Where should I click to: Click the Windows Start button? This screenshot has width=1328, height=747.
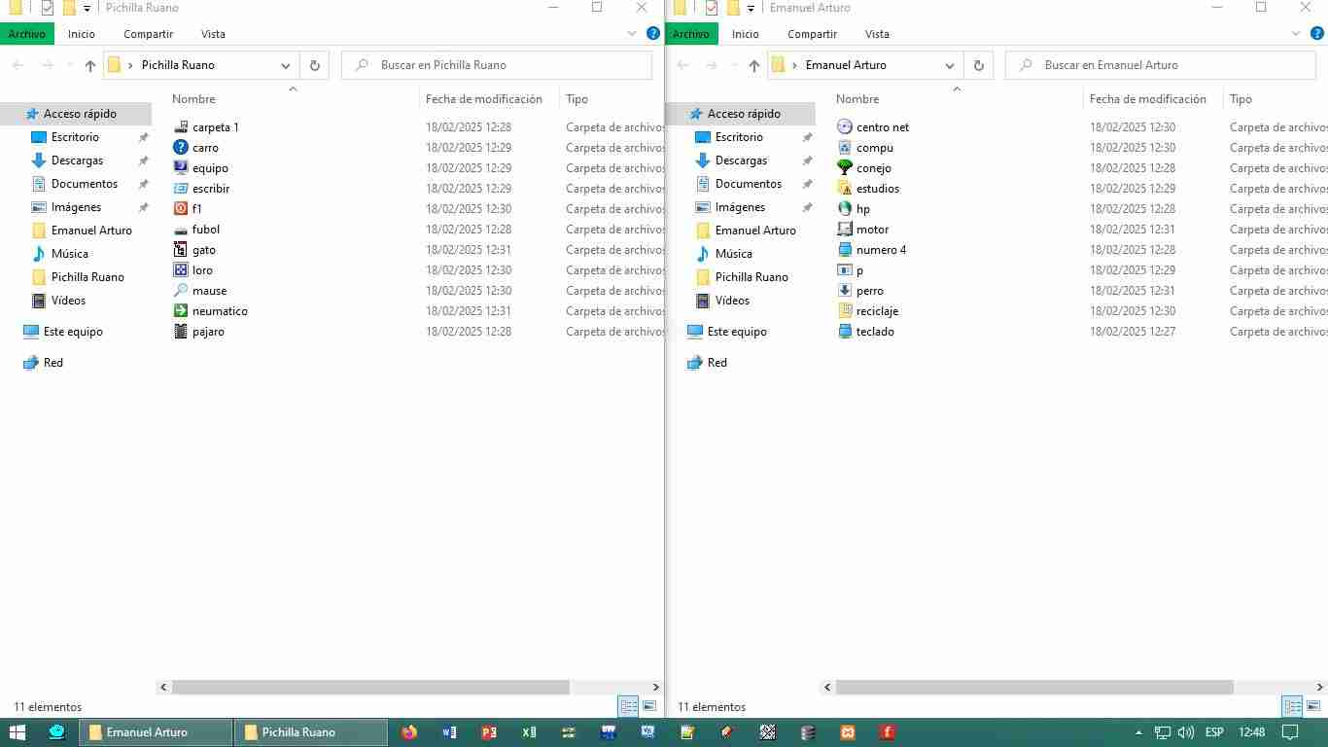point(17,732)
